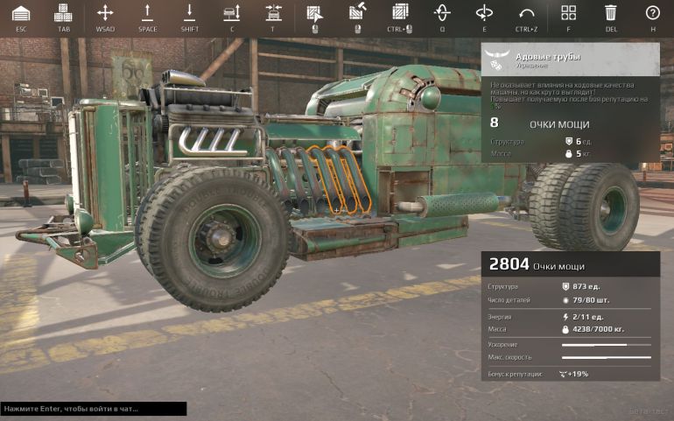Click the Макс. скорость stat bar
674x421 pixels.
coord(606,357)
